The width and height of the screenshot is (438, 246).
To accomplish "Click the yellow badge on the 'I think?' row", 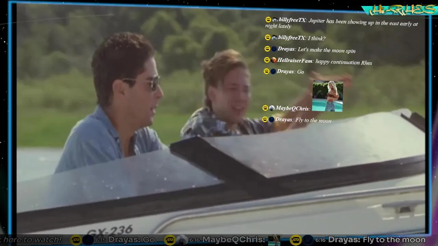I will coord(268,37).
